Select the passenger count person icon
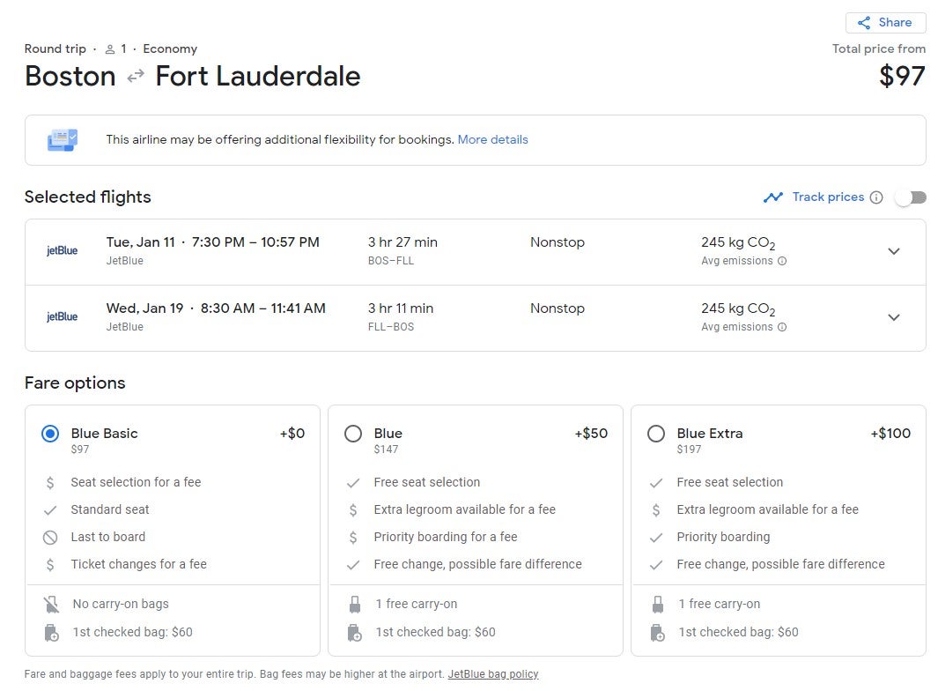The width and height of the screenshot is (938, 691). tap(107, 48)
